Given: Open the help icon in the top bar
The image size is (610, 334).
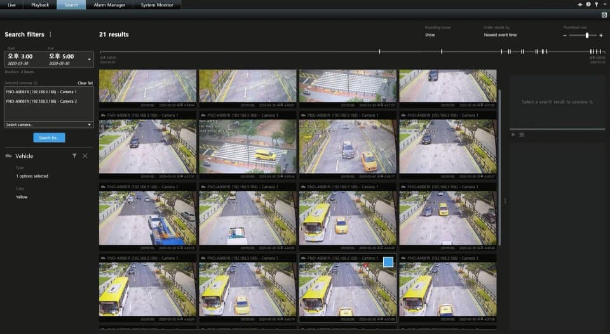Looking at the screenshot, I should (588, 4).
